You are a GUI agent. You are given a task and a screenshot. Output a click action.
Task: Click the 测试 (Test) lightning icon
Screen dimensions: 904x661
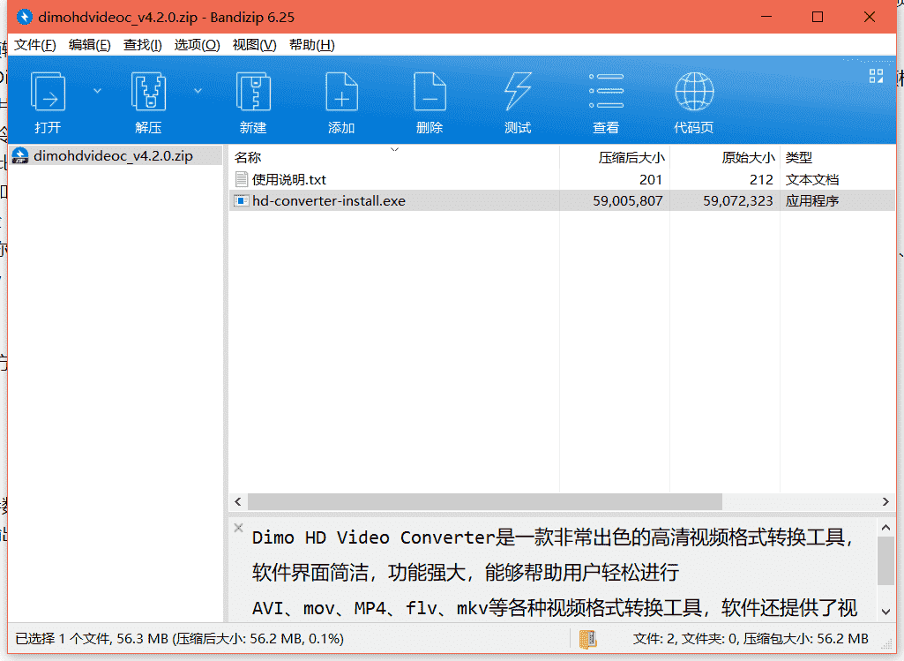click(x=518, y=91)
